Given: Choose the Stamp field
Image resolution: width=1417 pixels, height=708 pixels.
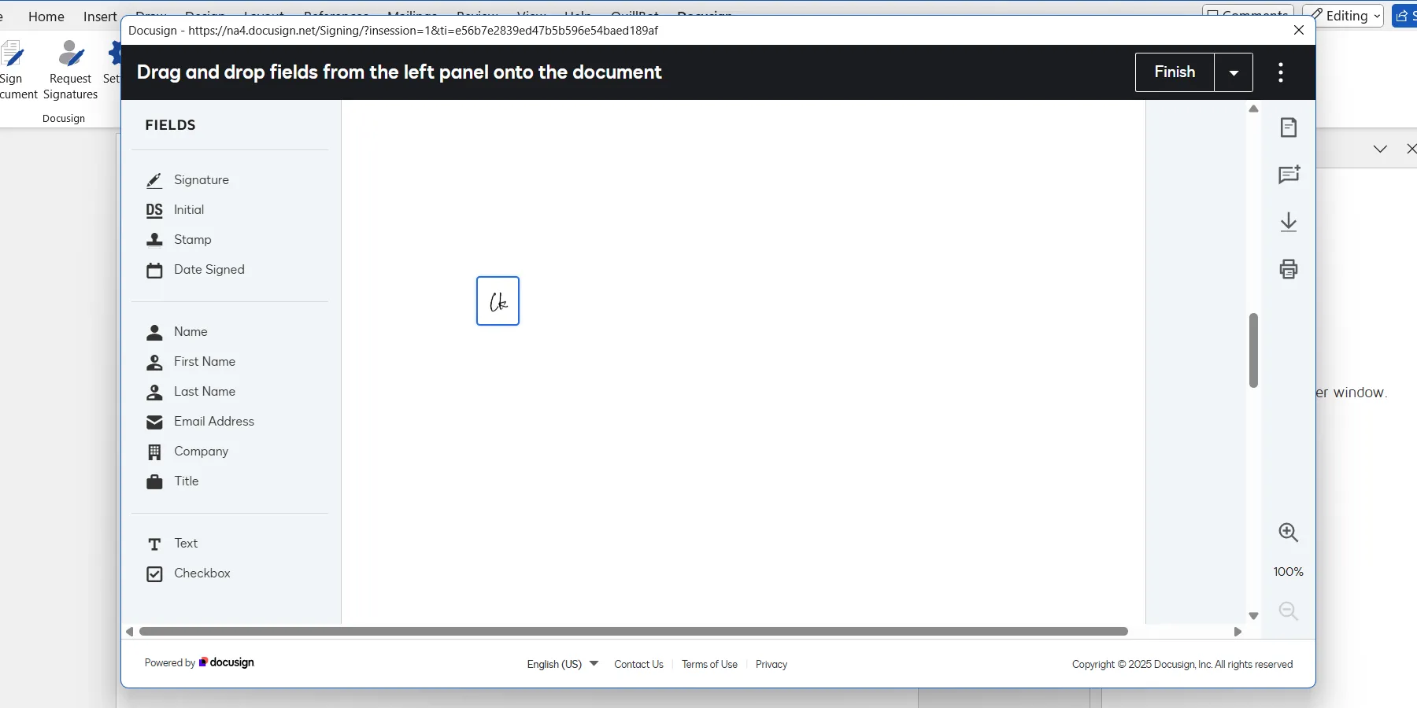Looking at the screenshot, I should click(192, 240).
